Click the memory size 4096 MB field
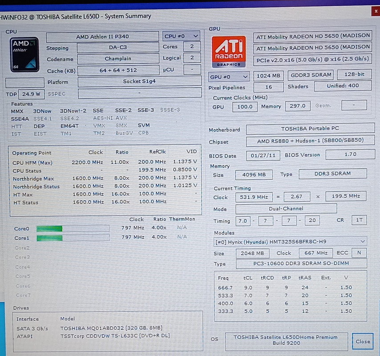380x356 pixels. pos(254,174)
